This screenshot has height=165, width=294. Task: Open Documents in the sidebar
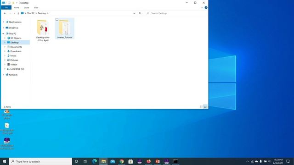(x=16, y=47)
